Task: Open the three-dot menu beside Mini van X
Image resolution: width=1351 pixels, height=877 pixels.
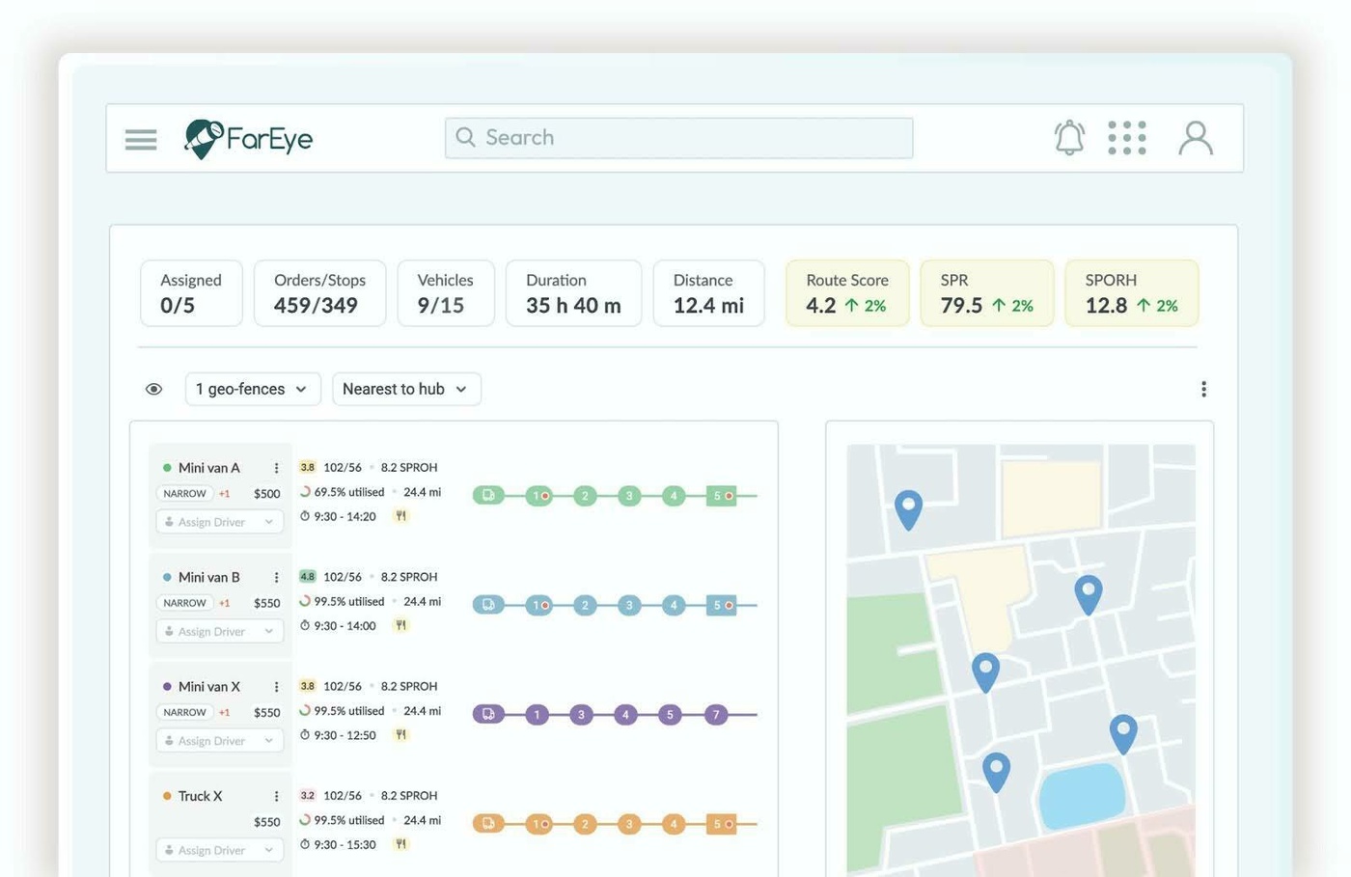Action: [276, 686]
